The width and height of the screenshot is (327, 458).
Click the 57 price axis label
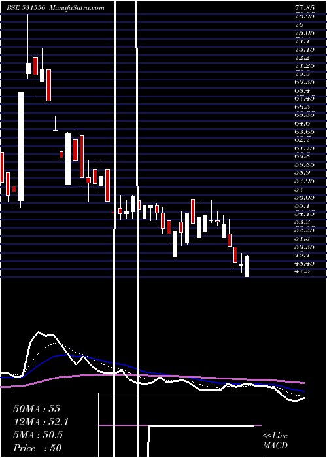[x=300, y=190]
